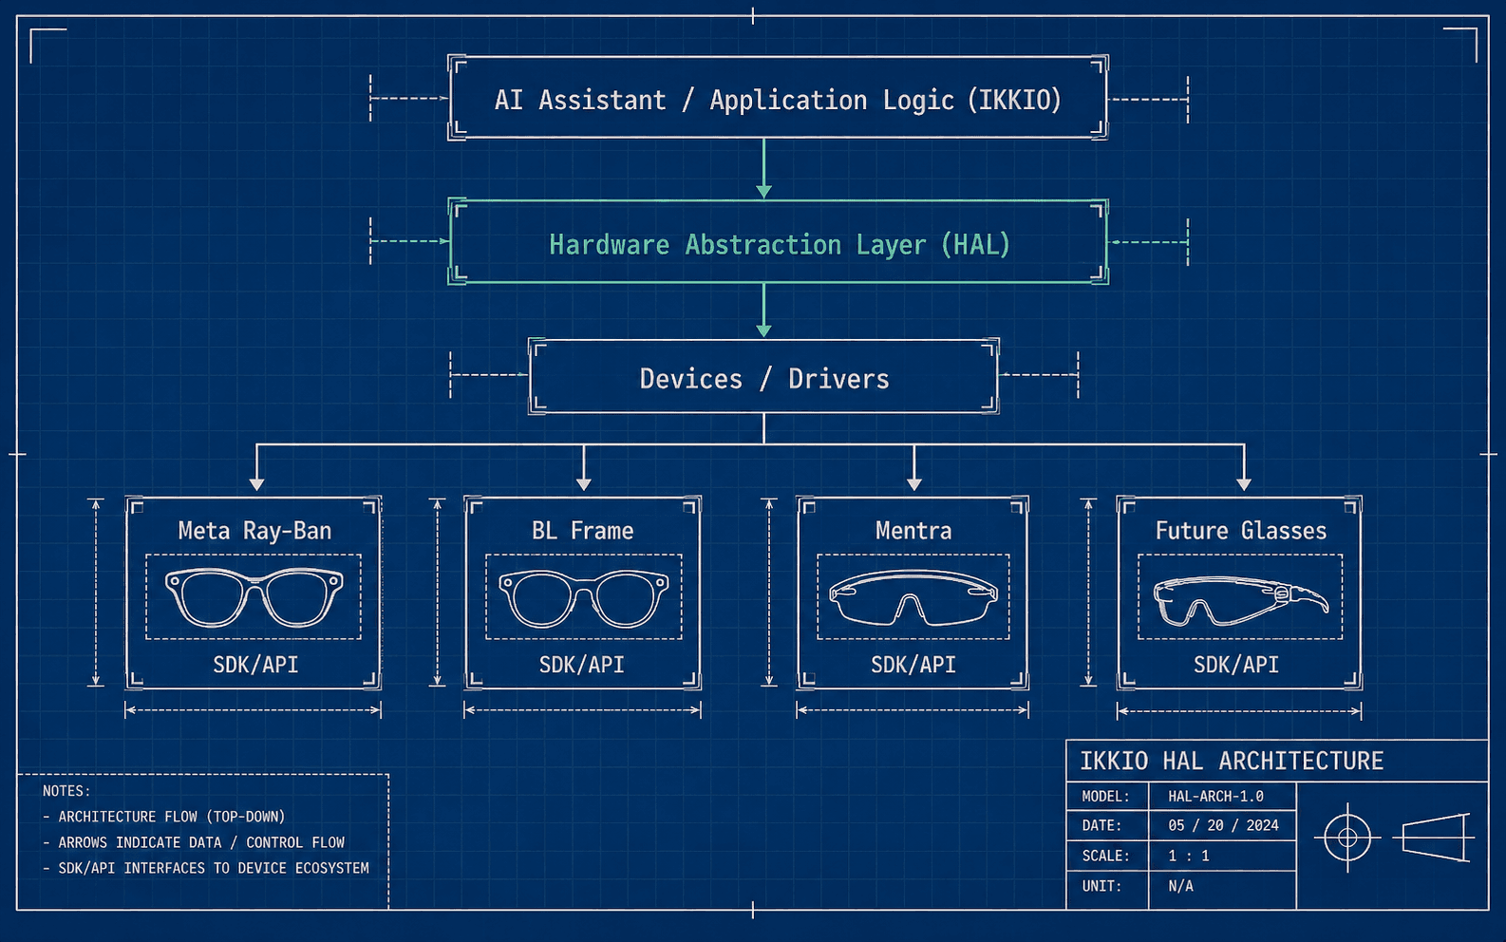Click the arrowhead pointing into Future Glasses box
1506x942 pixels.
coord(1244,484)
